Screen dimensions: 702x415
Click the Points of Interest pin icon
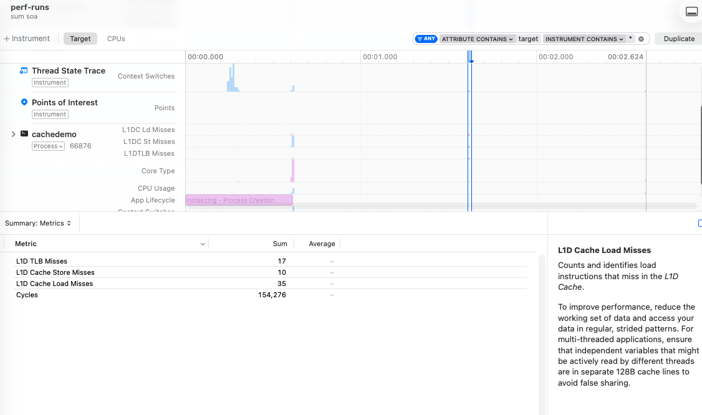[x=24, y=102]
